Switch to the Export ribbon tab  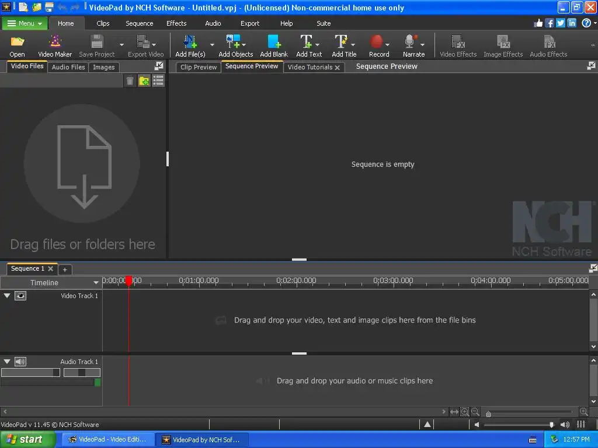[x=250, y=23]
